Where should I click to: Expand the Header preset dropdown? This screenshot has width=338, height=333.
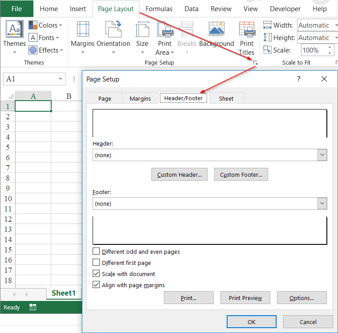point(322,155)
